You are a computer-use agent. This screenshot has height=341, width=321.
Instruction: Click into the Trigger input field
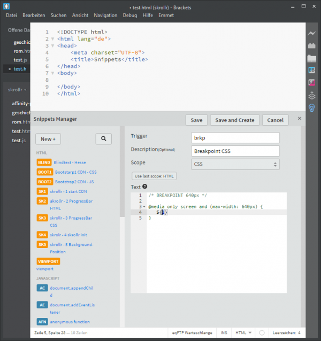(x=235, y=138)
